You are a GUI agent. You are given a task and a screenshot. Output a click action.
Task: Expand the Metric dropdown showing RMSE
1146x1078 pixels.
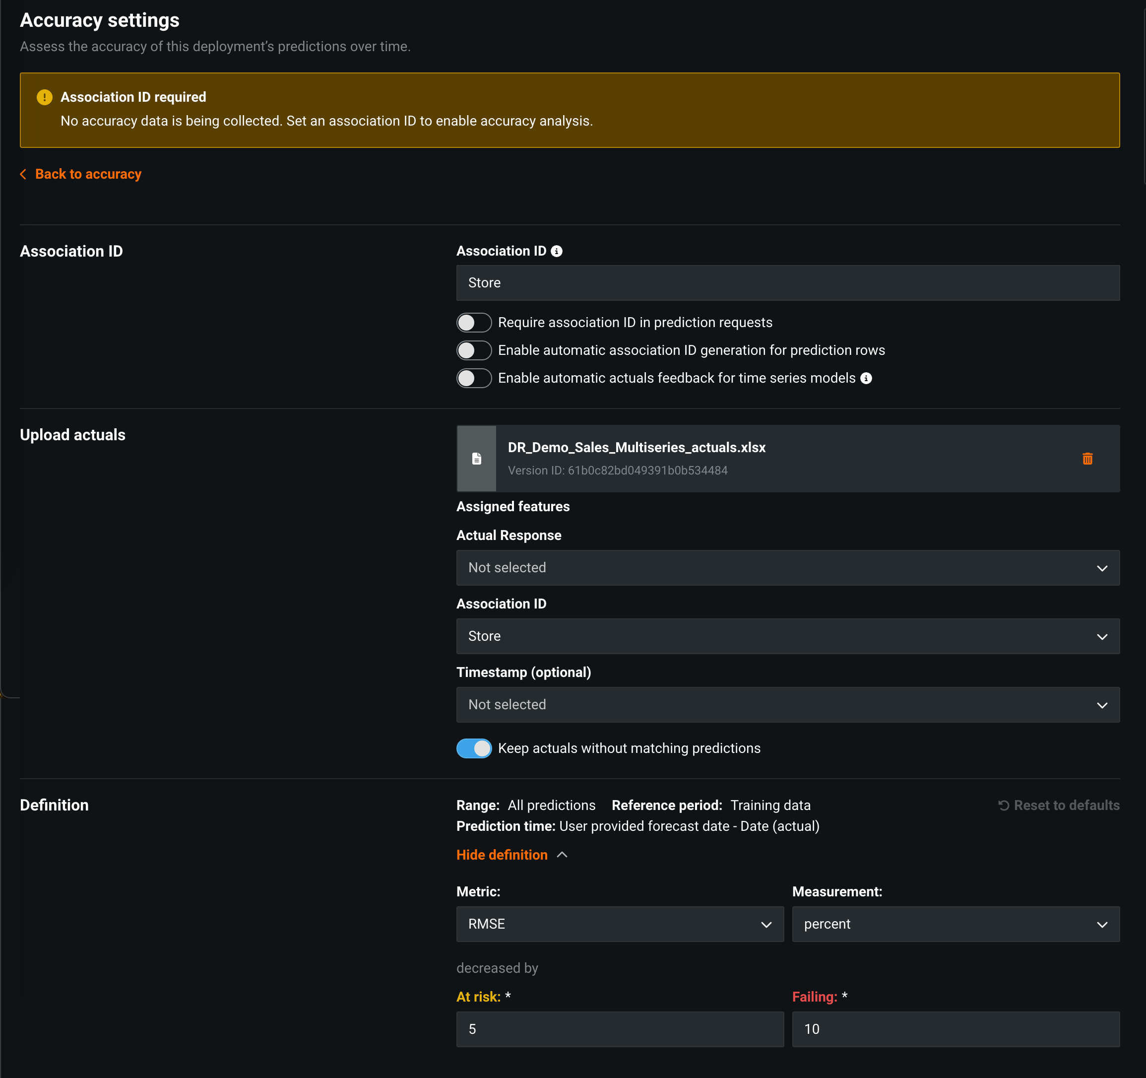tap(620, 924)
